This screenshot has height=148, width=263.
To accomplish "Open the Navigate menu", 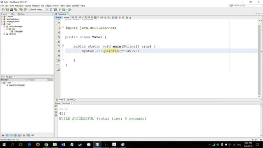I will coord(19,6).
